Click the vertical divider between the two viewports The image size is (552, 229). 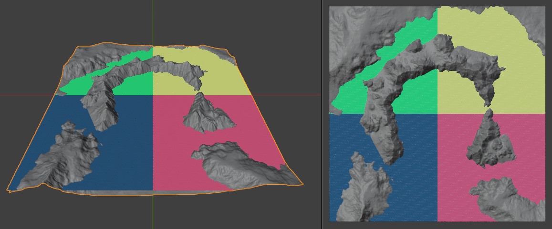coord(322,114)
